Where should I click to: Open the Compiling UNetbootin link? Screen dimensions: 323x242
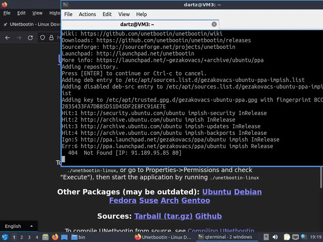(221, 230)
